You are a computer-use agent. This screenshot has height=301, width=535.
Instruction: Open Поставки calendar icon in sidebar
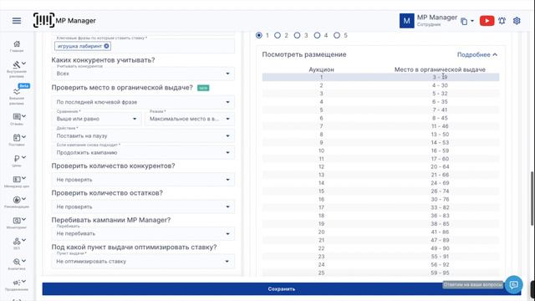(x=17, y=137)
